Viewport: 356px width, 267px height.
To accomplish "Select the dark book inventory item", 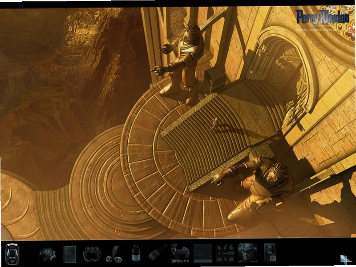I will tap(69, 254).
